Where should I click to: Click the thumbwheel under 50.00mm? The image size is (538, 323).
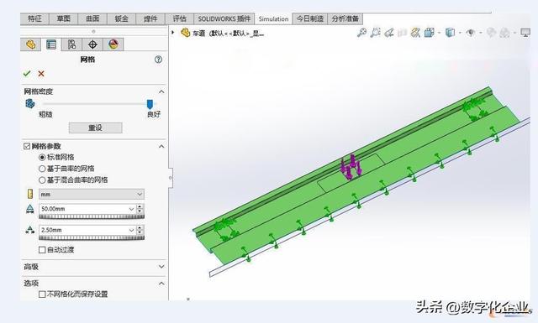tap(92, 216)
